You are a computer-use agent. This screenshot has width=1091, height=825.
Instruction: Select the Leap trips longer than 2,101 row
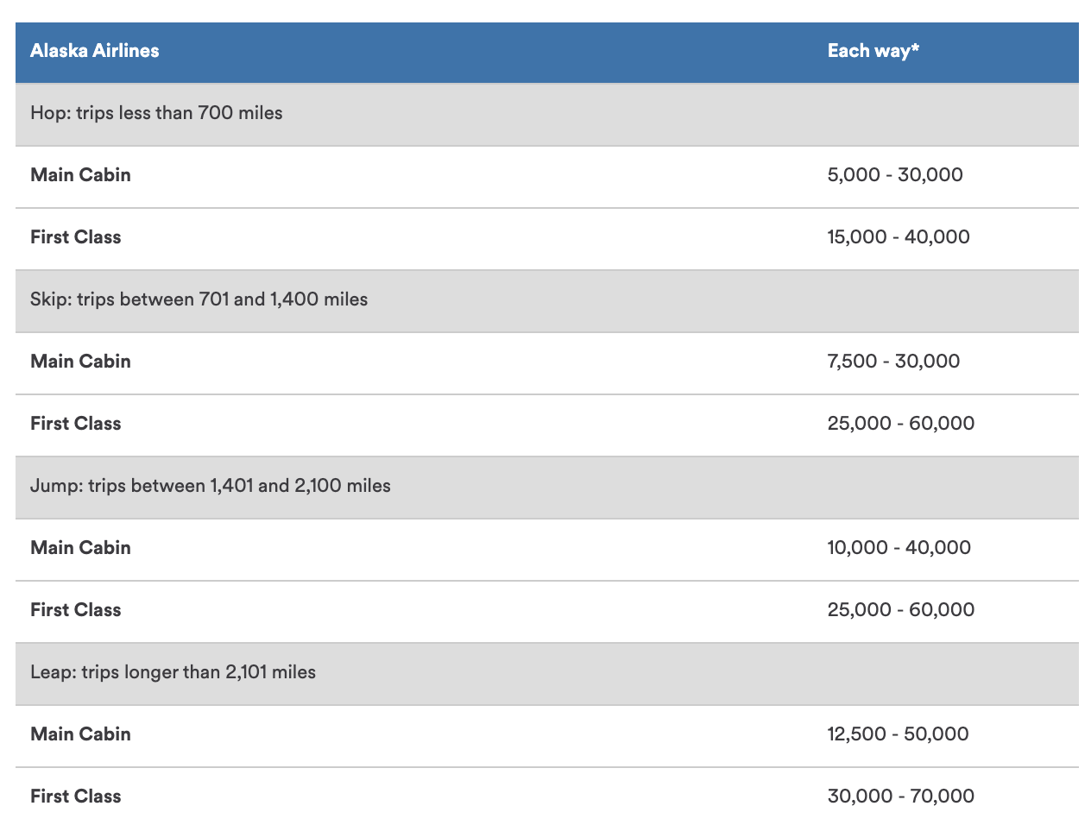[173, 672]
